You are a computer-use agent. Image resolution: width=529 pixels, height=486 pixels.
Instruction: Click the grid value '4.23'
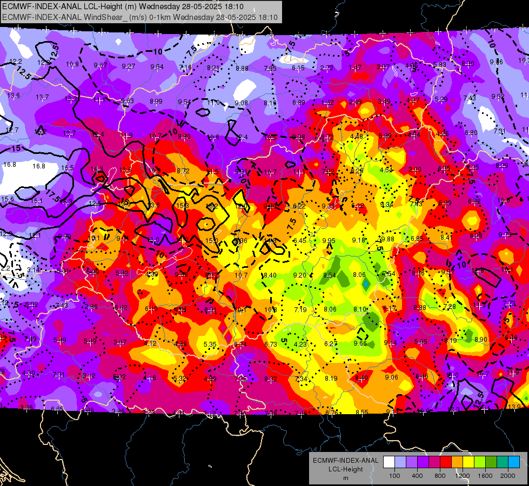tap(300, 345)
